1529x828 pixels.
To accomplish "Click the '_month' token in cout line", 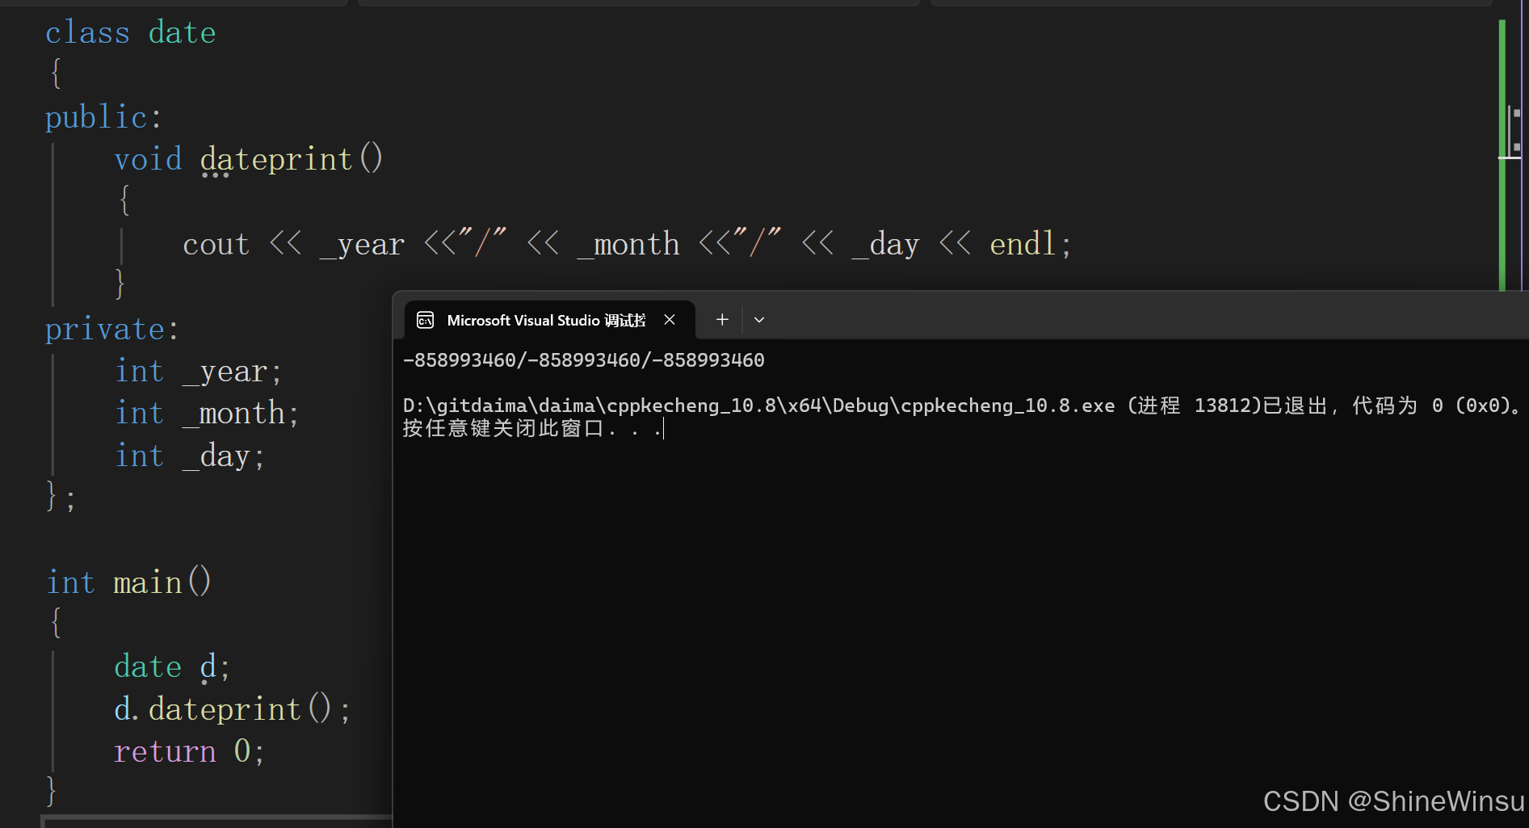I will click(628, 244).
